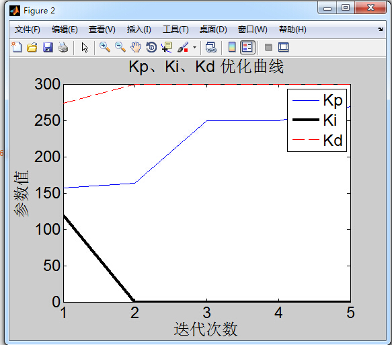Click the blue Kp curve in plot

171,152
